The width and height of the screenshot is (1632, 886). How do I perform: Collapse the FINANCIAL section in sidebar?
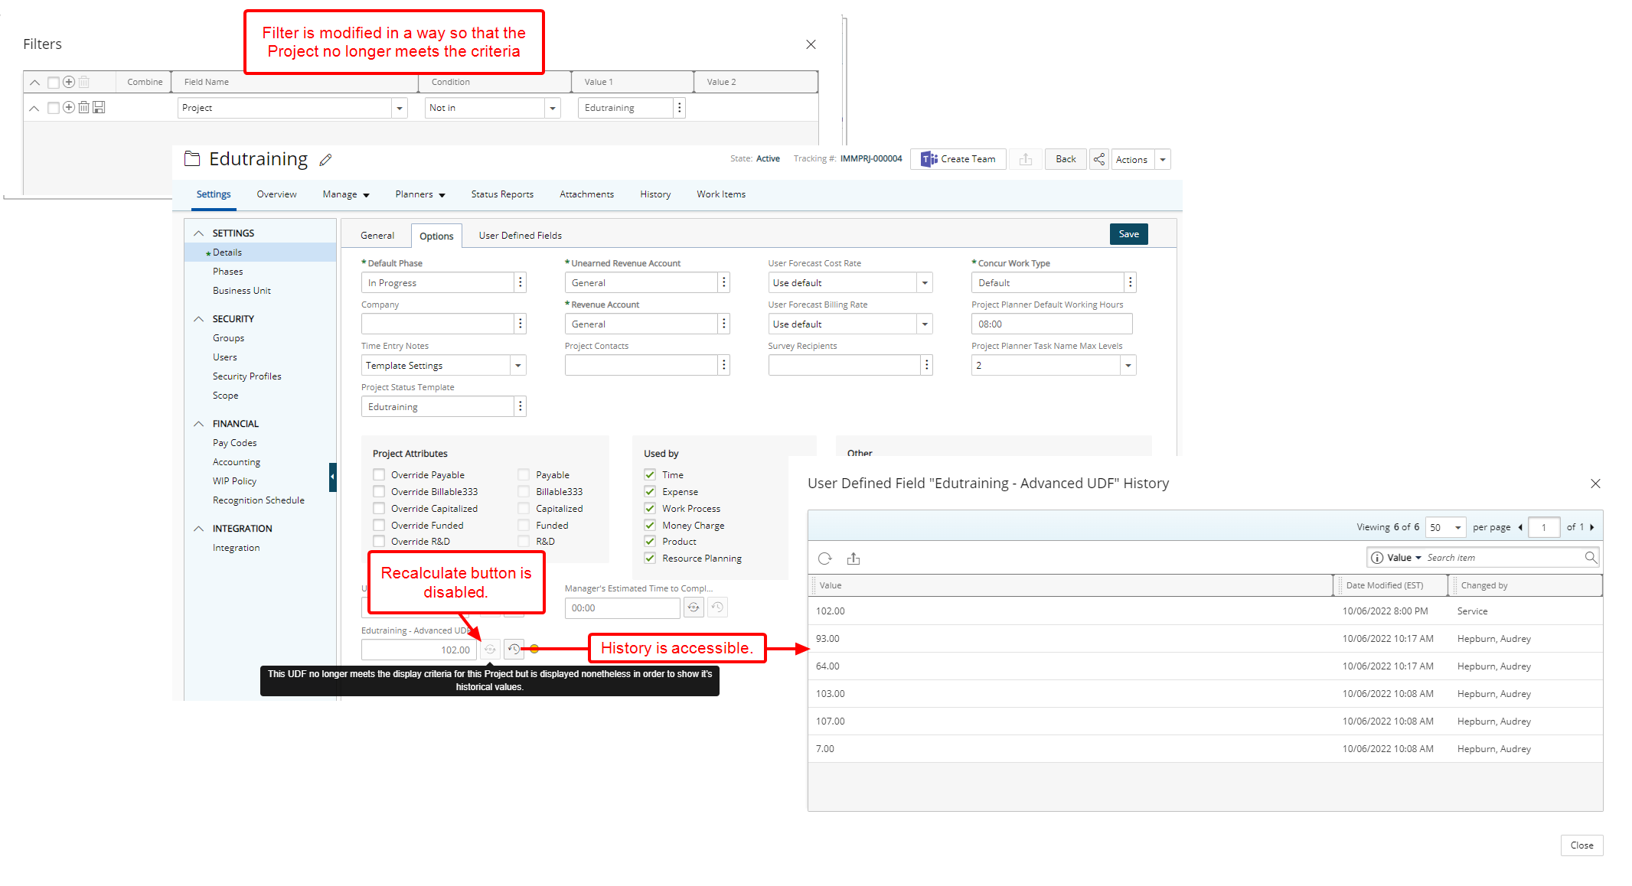click(199, 423)
